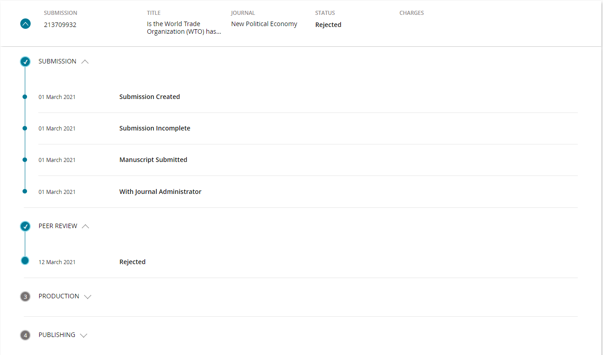Click the date beside Submission Created
This screenshot has height=355, width=603.
[x=57, y=97]
